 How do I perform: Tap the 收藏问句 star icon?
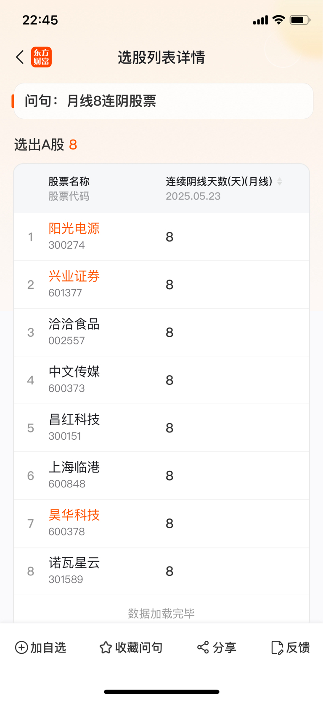106,647
